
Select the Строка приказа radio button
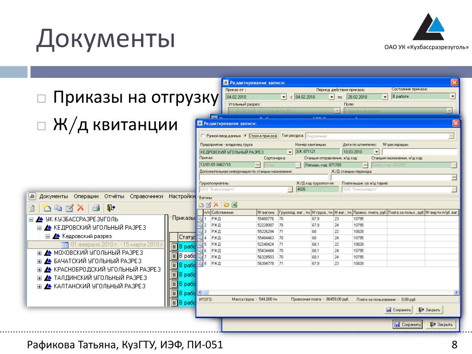point(245,136)
